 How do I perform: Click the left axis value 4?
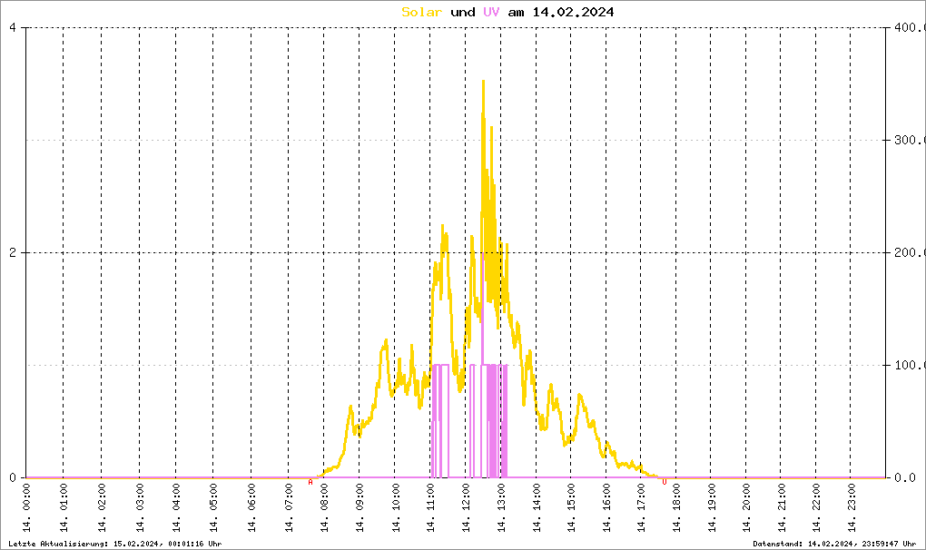click(x=13, y=27)
